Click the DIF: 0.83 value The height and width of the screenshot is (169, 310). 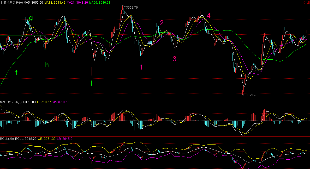pyautogui.click(x=29, y=102)
